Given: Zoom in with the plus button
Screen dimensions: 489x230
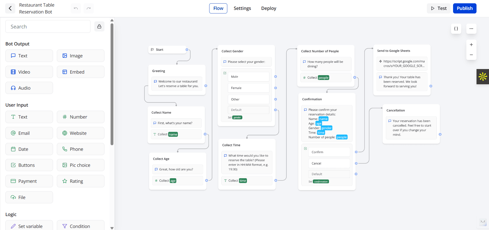Looking at the screenshot, I should tap(471, 45).
